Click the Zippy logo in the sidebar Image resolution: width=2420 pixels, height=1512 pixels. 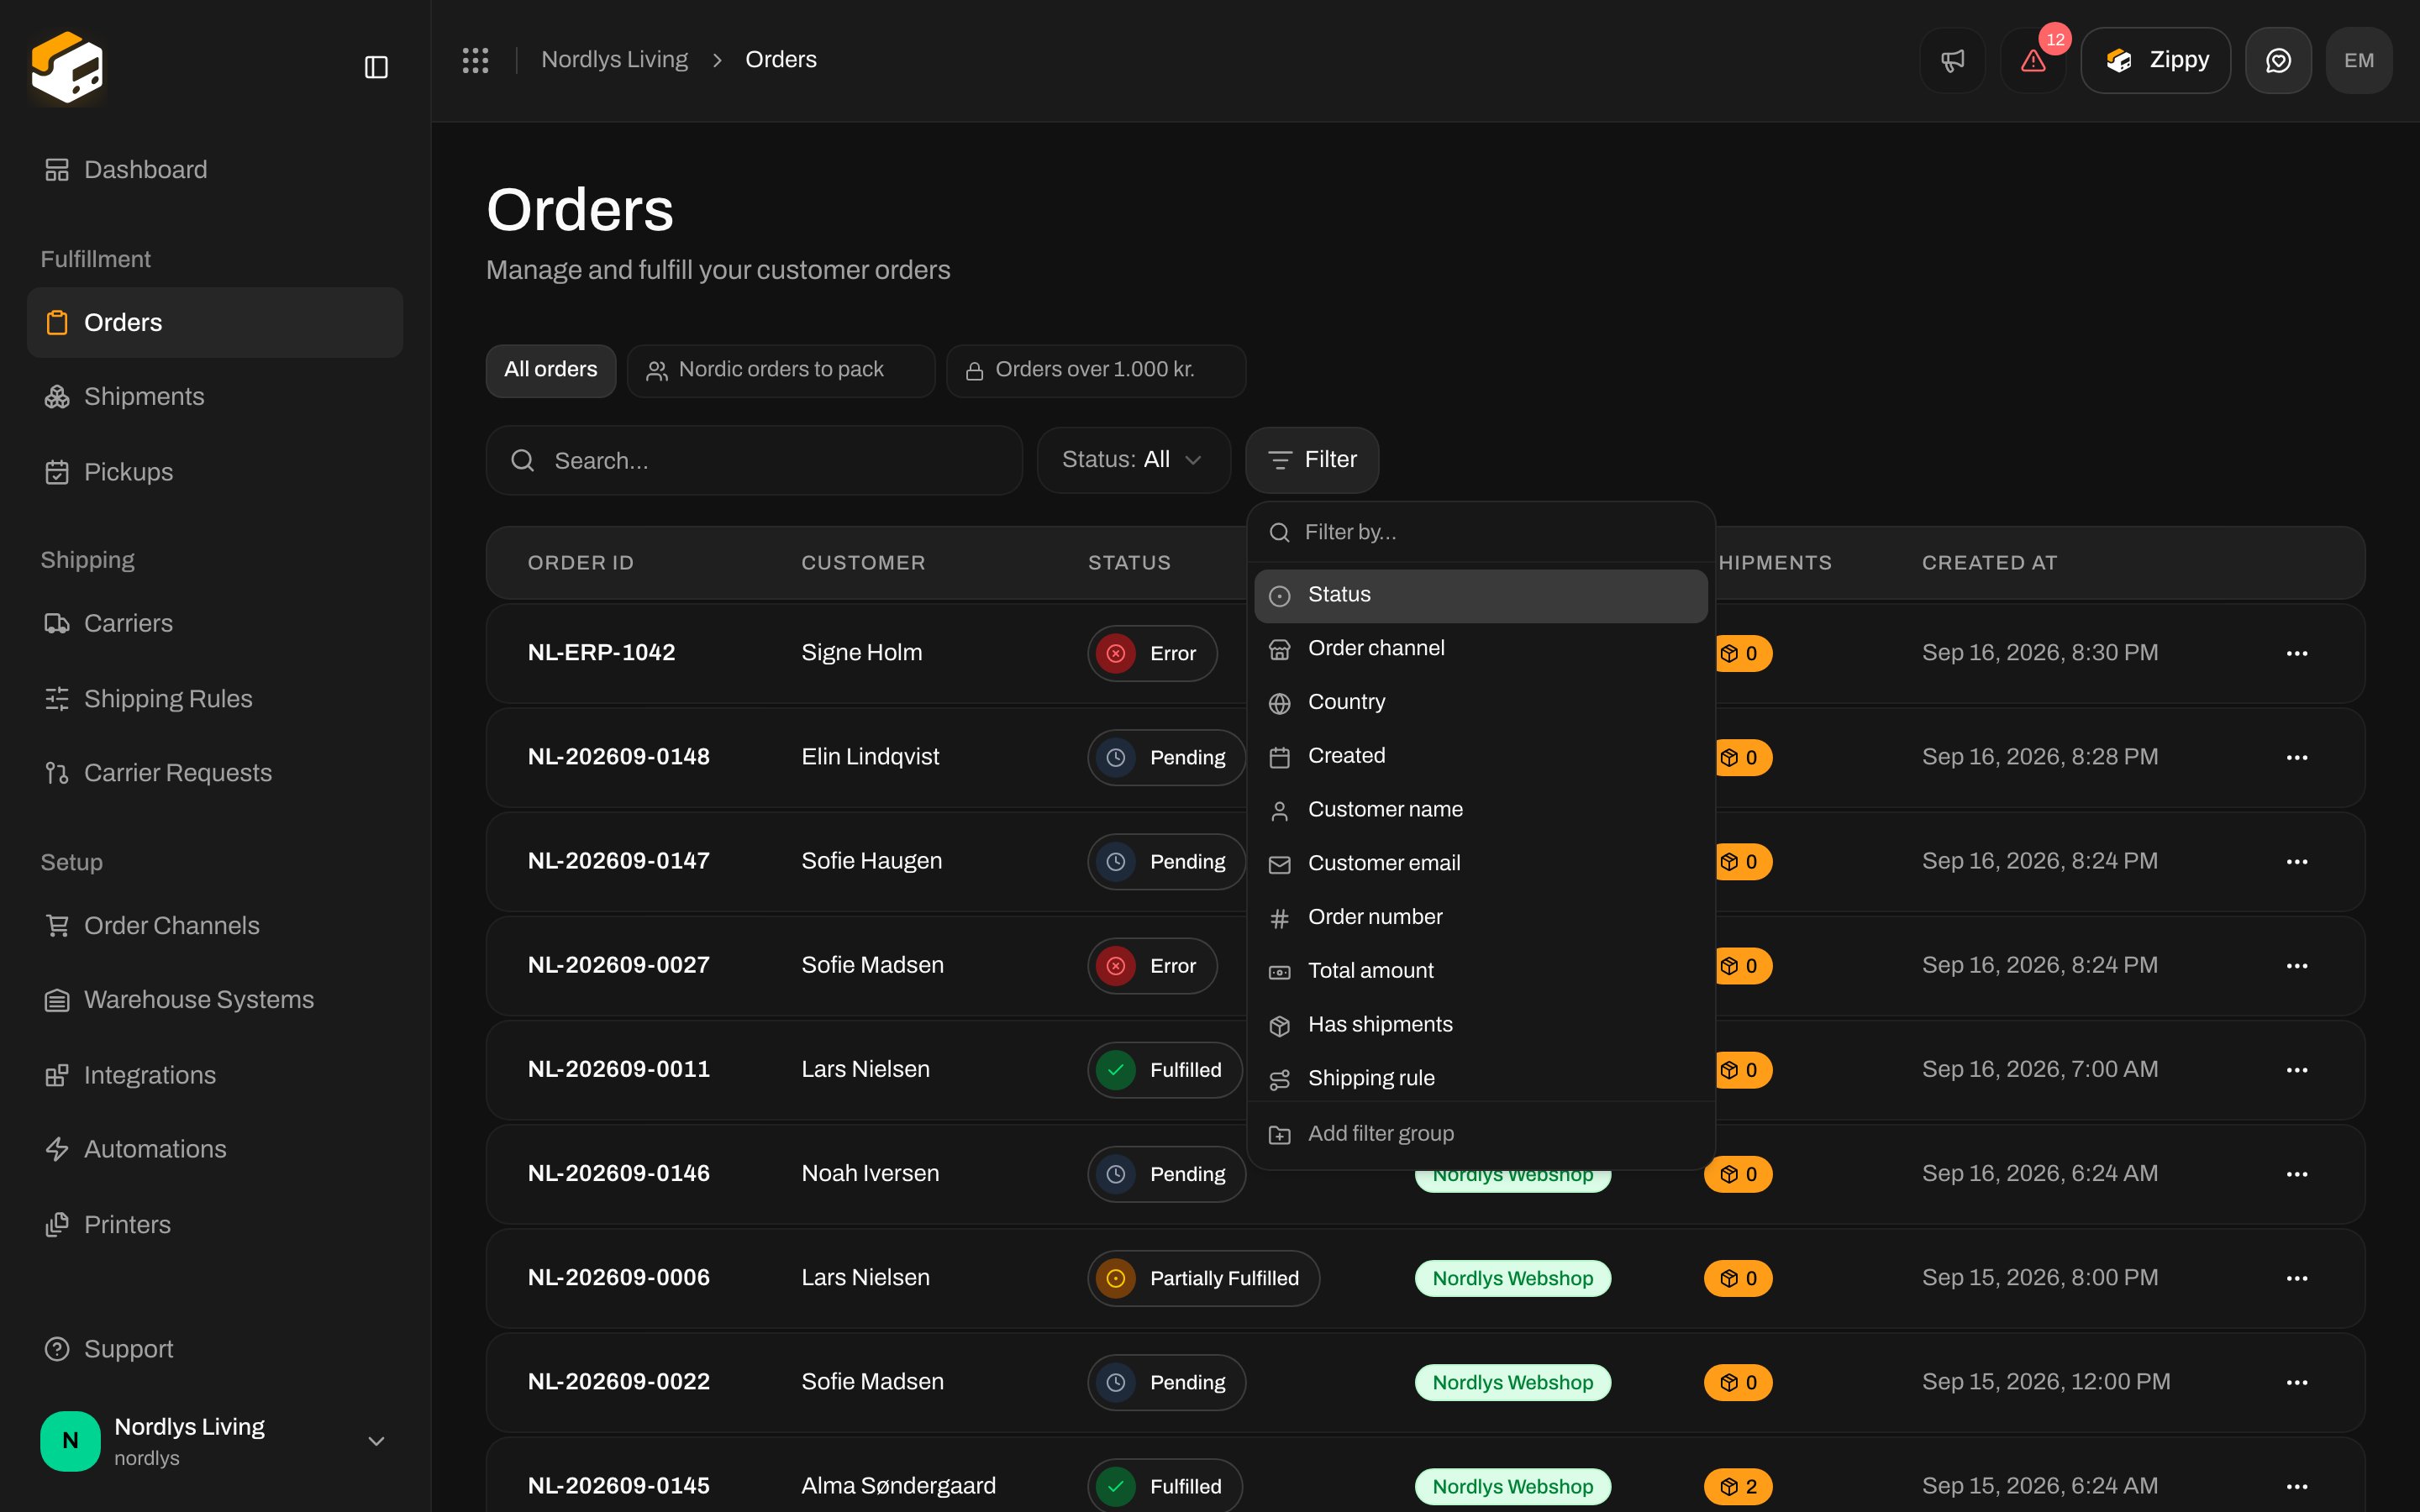pyautogui.click(x=67, y=67)
